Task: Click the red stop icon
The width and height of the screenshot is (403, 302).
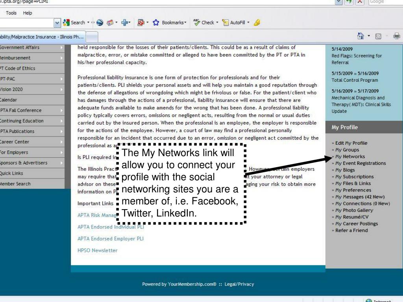Action: 360,2
